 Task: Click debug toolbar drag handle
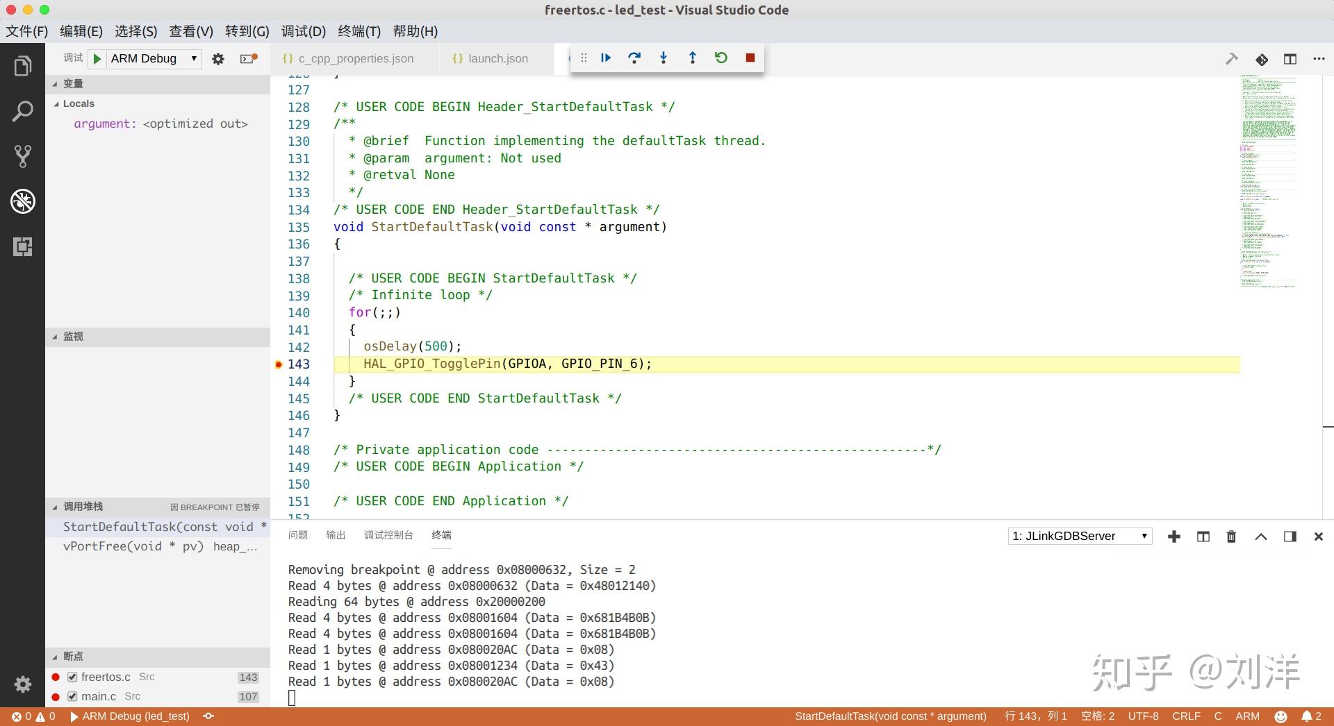point(584,58)
